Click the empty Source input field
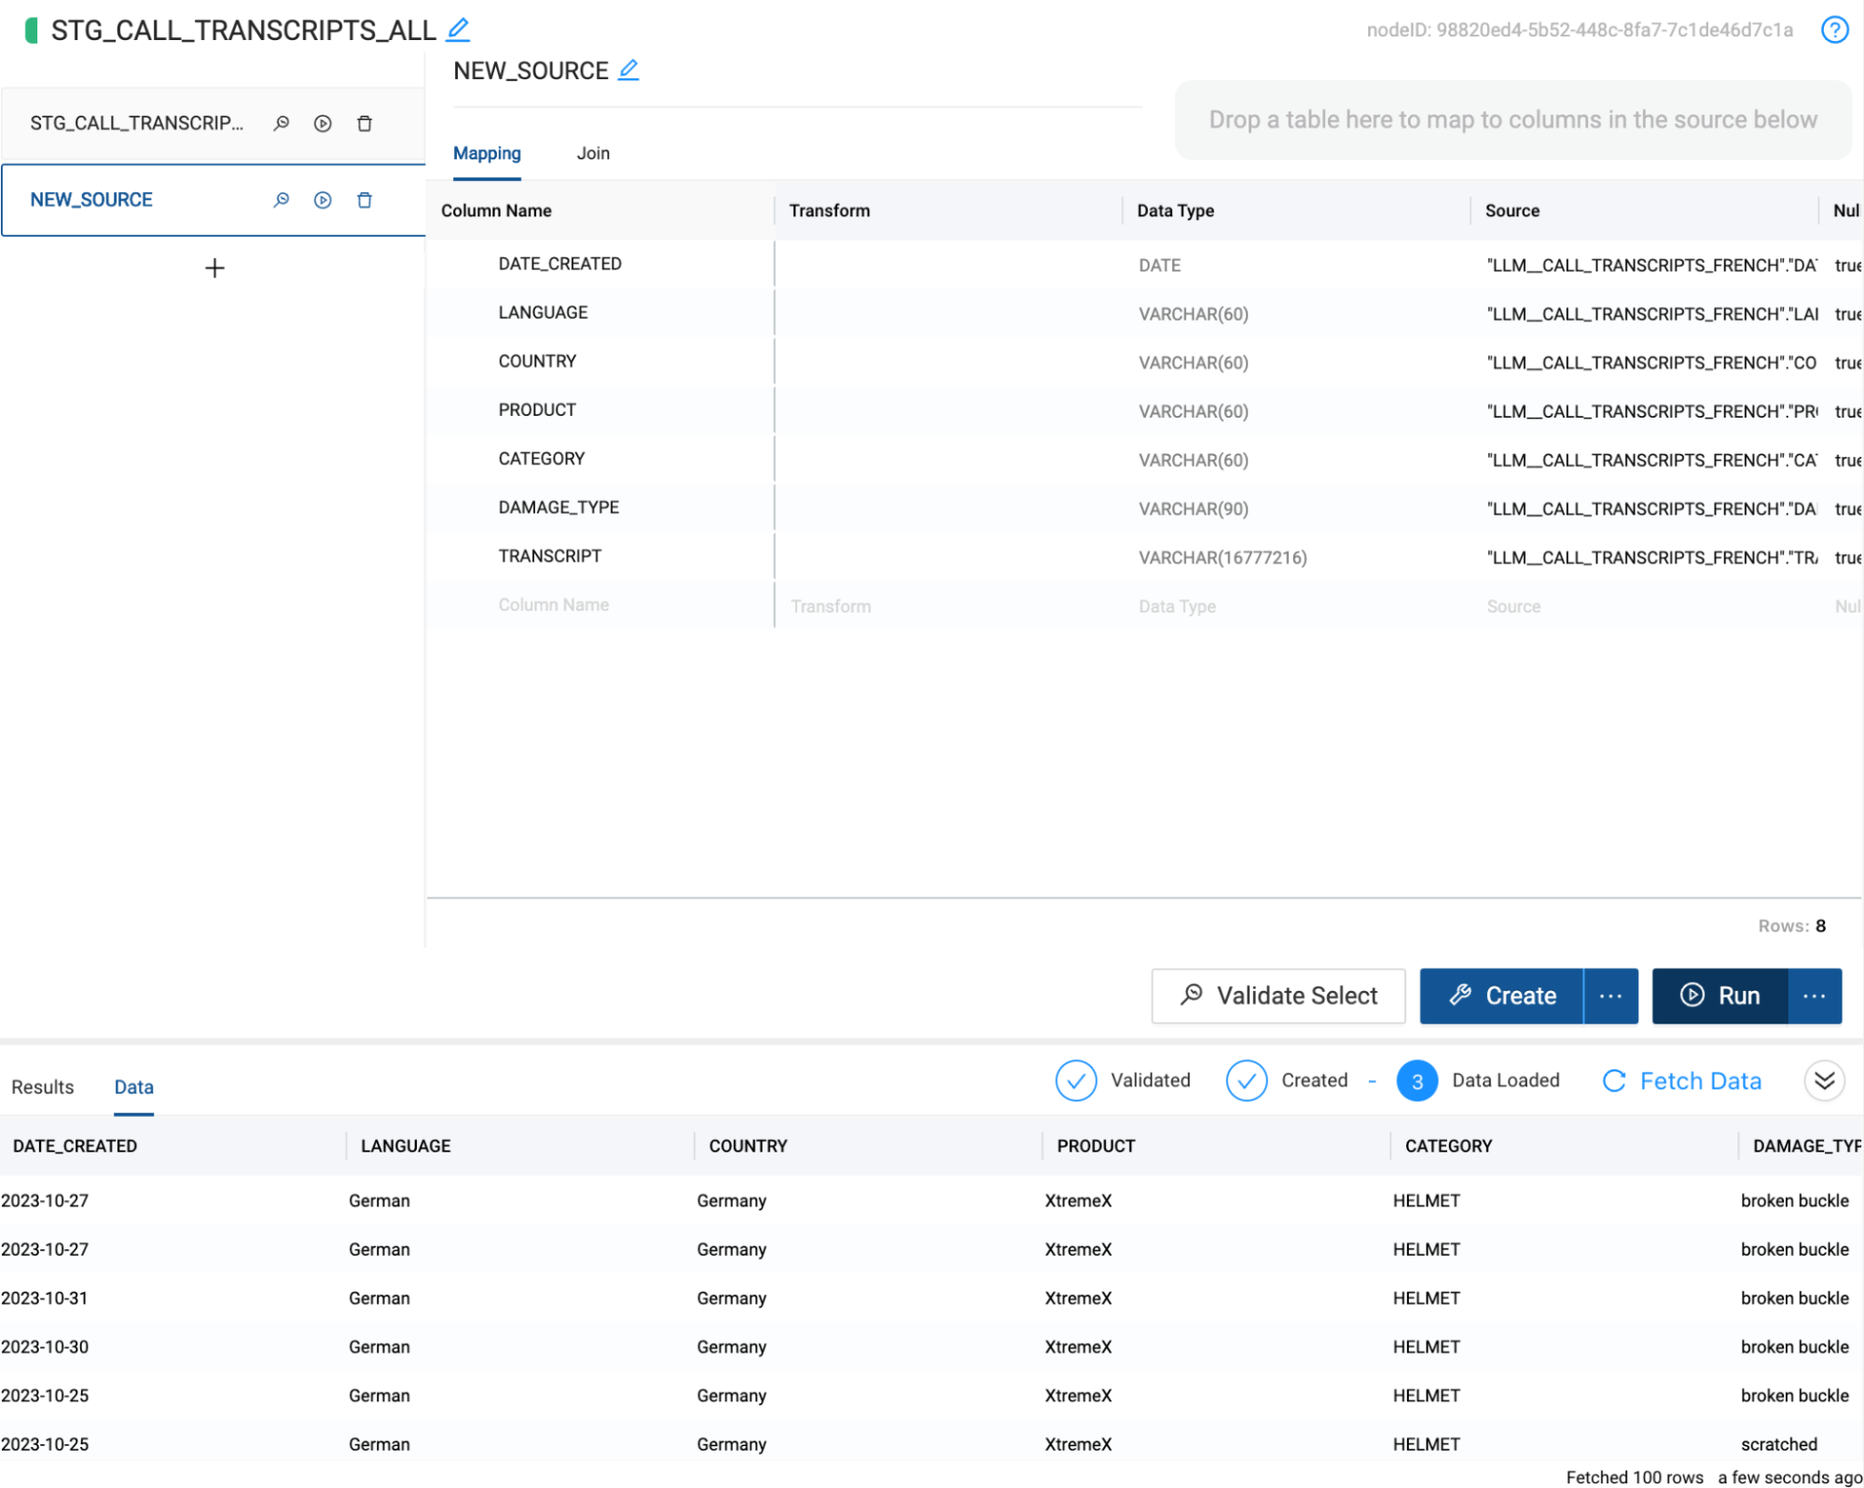Viewport: 1864px width, 1488px height. click(1645, 606)
